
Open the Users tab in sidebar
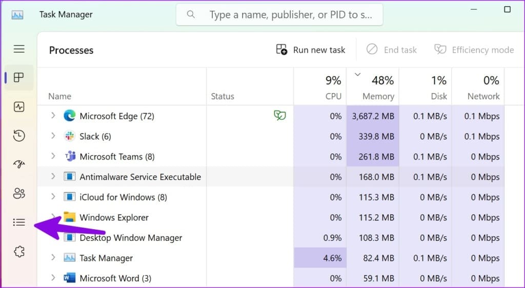click(19, 193)
